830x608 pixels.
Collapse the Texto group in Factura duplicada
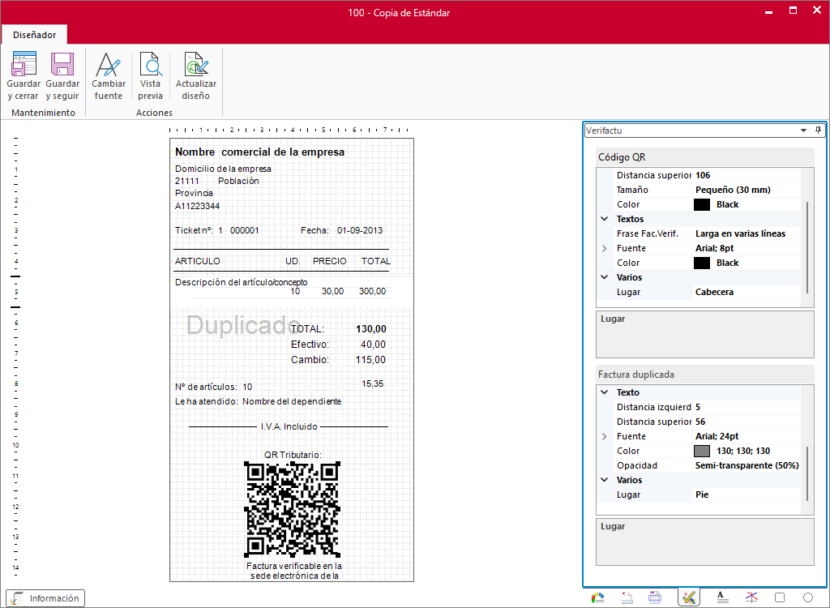click(605, 392)
